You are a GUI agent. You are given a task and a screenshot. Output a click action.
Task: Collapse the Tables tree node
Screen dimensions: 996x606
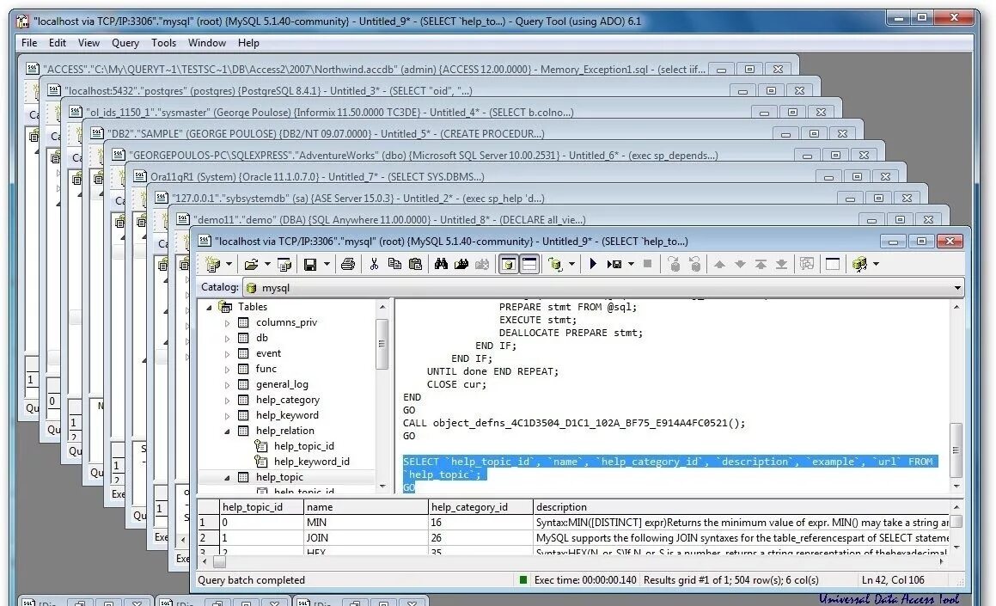(209, 307)
